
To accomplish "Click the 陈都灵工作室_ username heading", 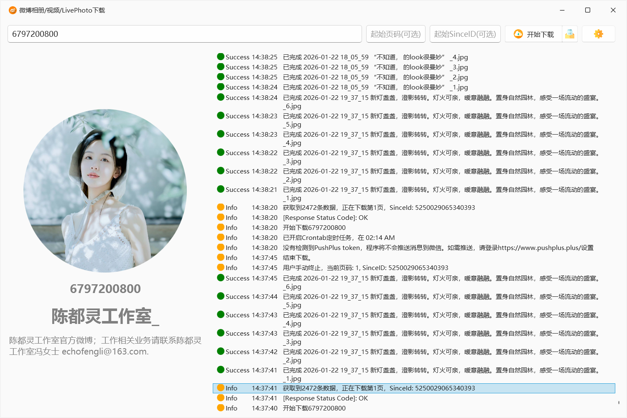I will [x=105, y=316].
